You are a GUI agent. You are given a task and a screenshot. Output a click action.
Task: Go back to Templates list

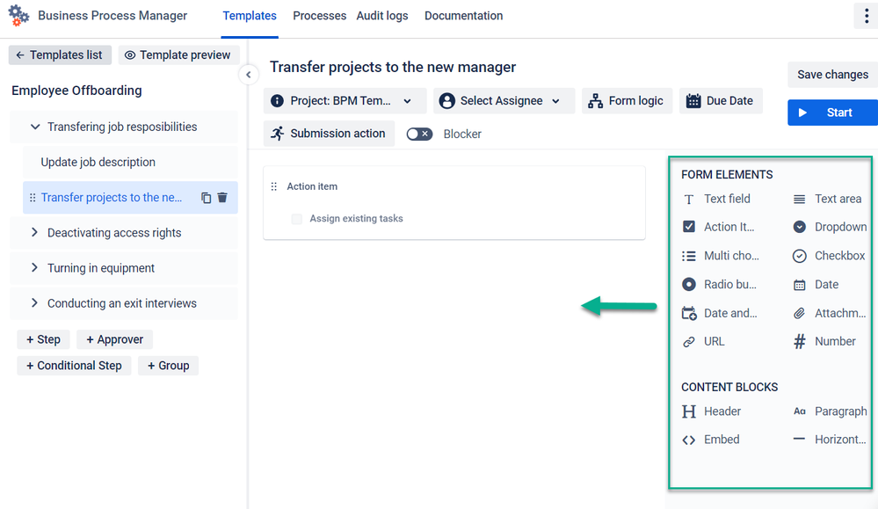coord(60,55)
